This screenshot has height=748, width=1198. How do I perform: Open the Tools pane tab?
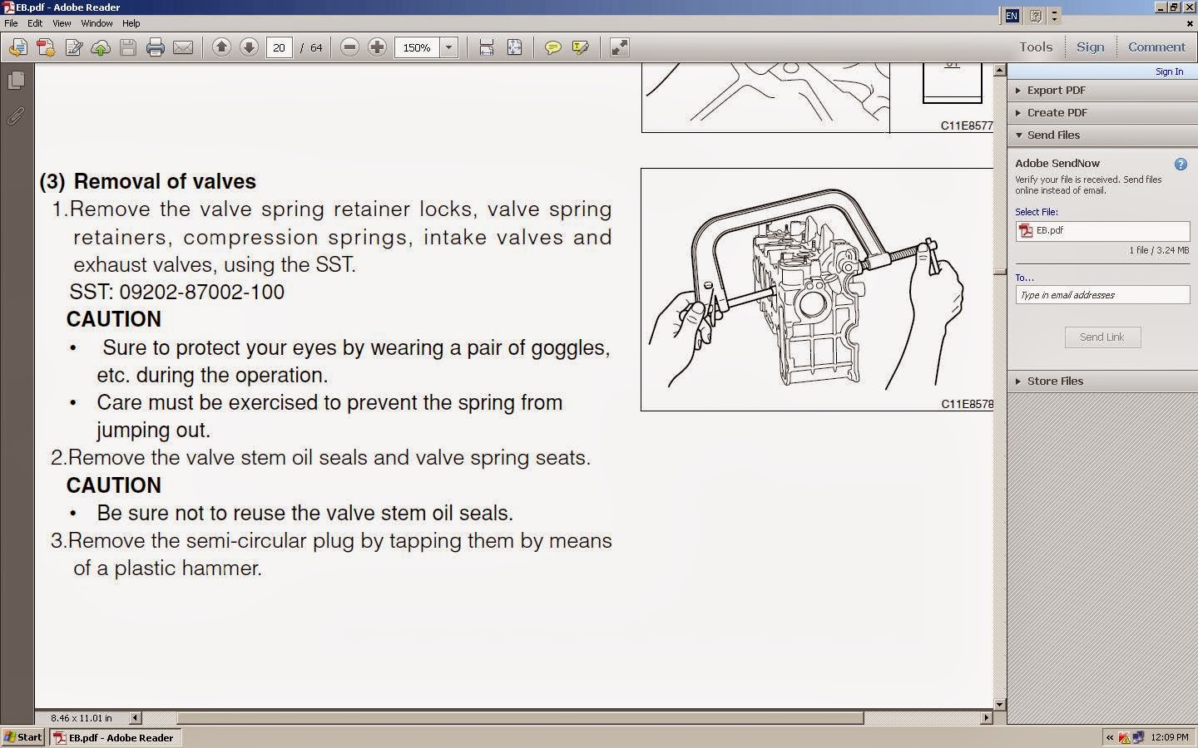[x=1036, y=47]
